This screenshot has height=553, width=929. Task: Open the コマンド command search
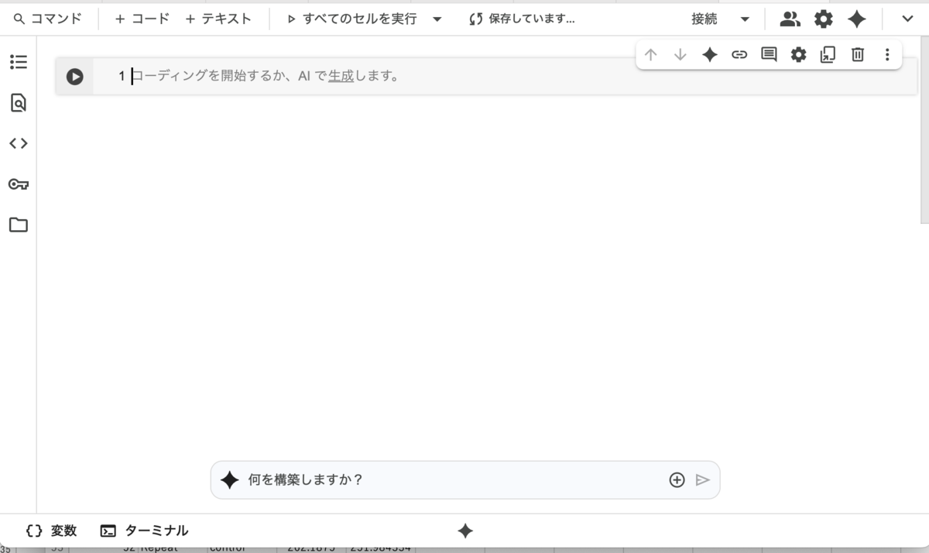(47, 19)
